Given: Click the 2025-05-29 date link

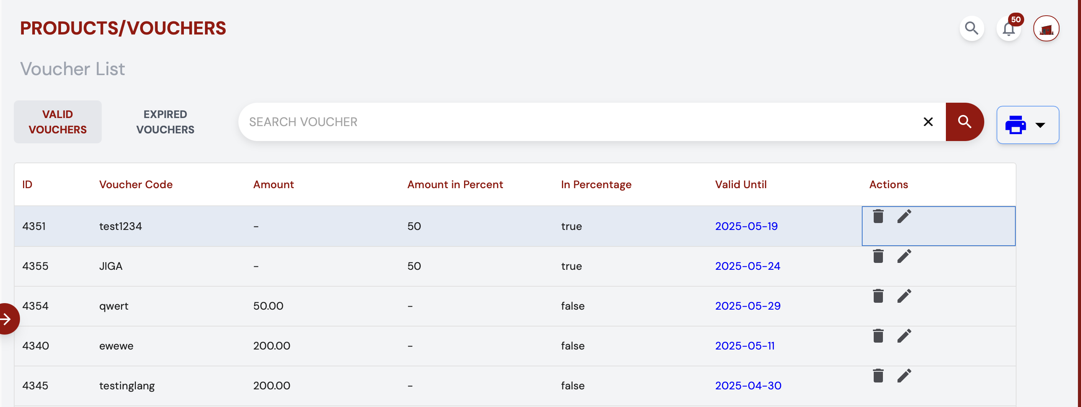Looking at the screenshot, I should (747, 306).
